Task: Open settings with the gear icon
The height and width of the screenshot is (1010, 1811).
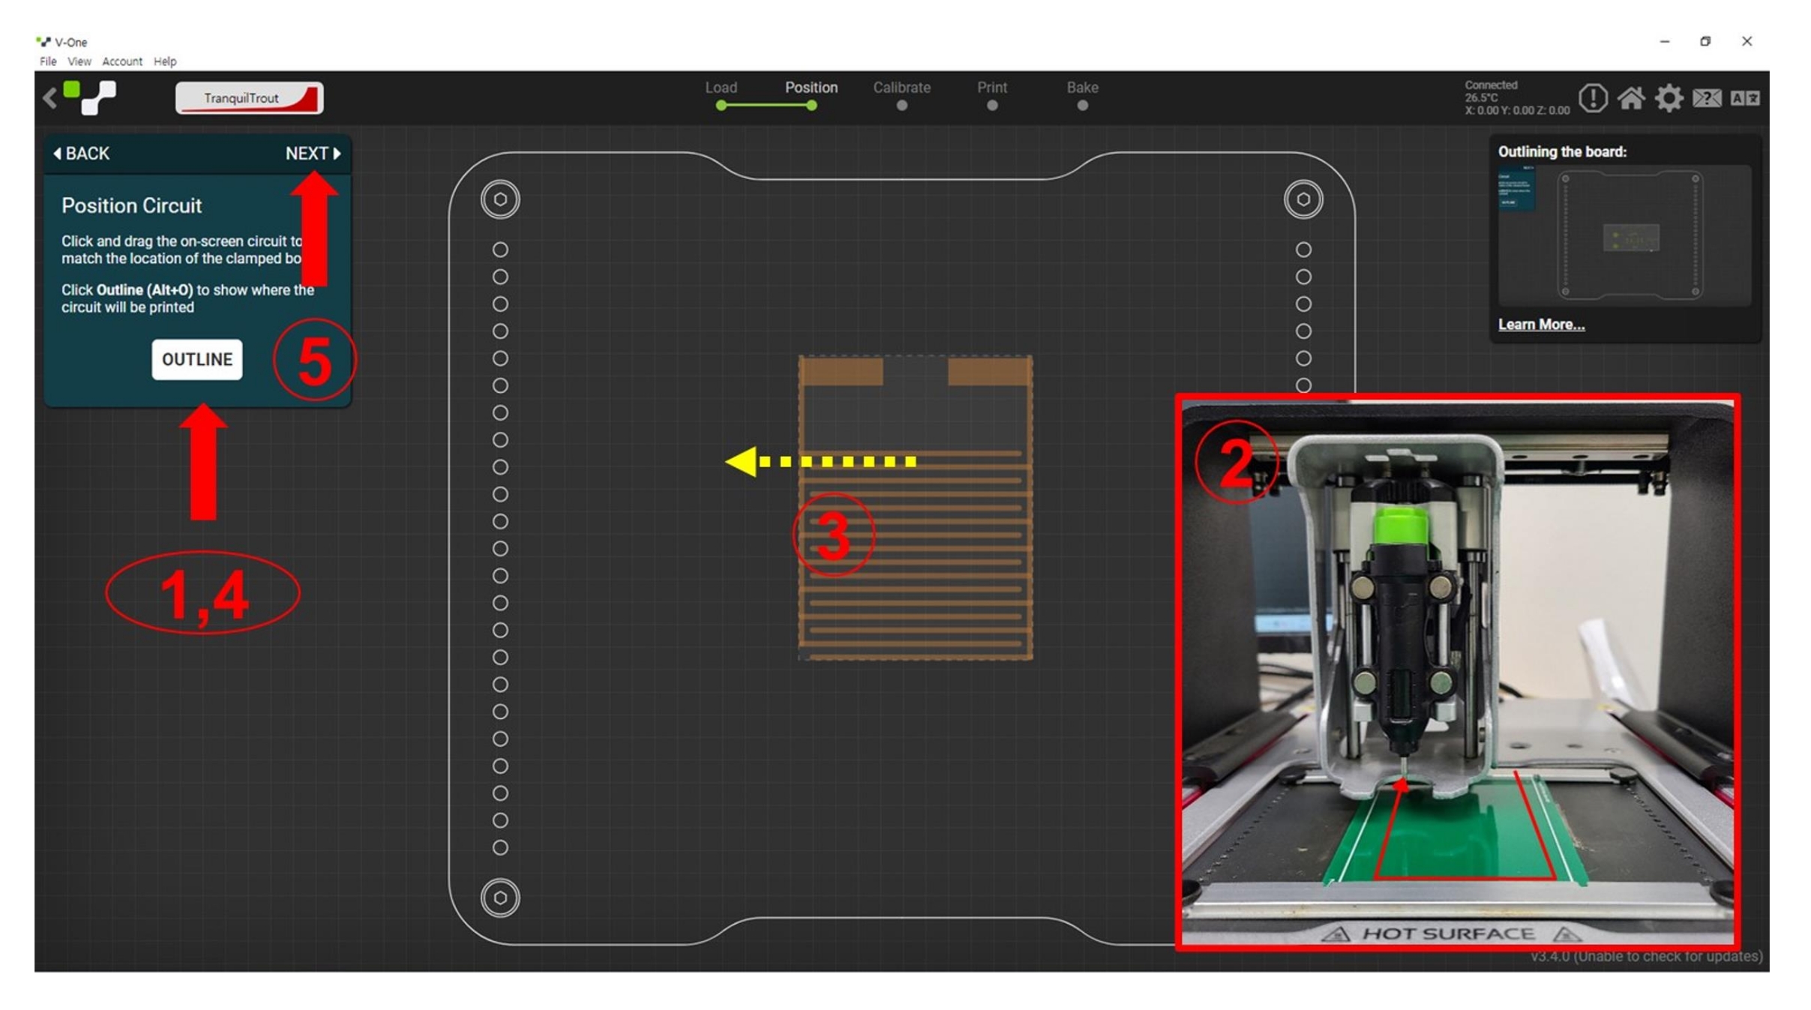Action: (x=1669, y=98)
